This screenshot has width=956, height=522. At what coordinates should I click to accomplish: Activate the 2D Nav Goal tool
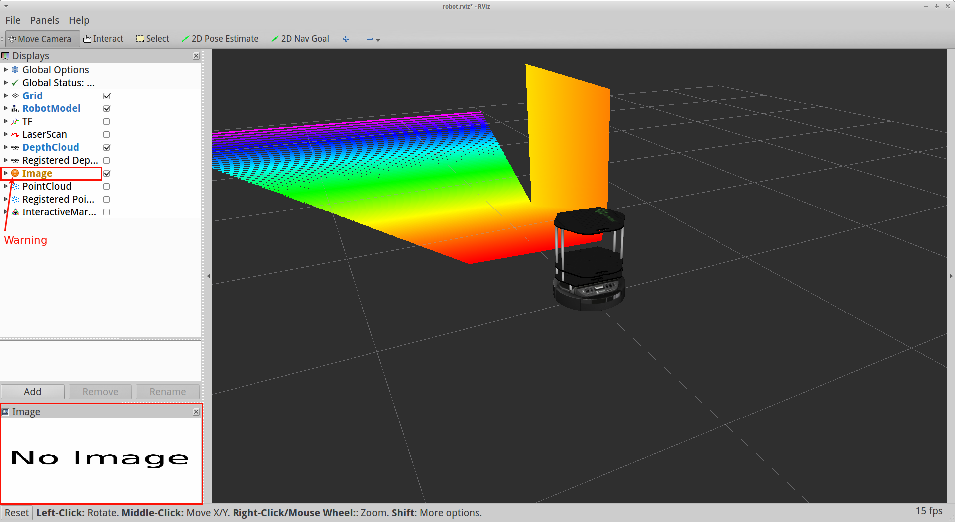[x=300, y=39]
